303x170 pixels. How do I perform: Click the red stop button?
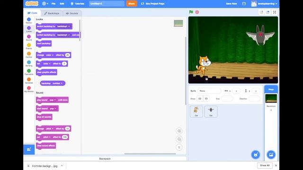[197, 12]
